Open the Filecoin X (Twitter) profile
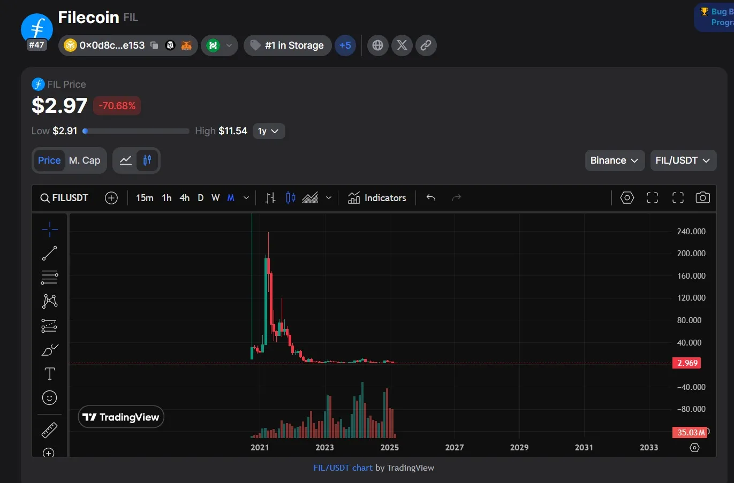734x483 pixels. click(402, 45)
